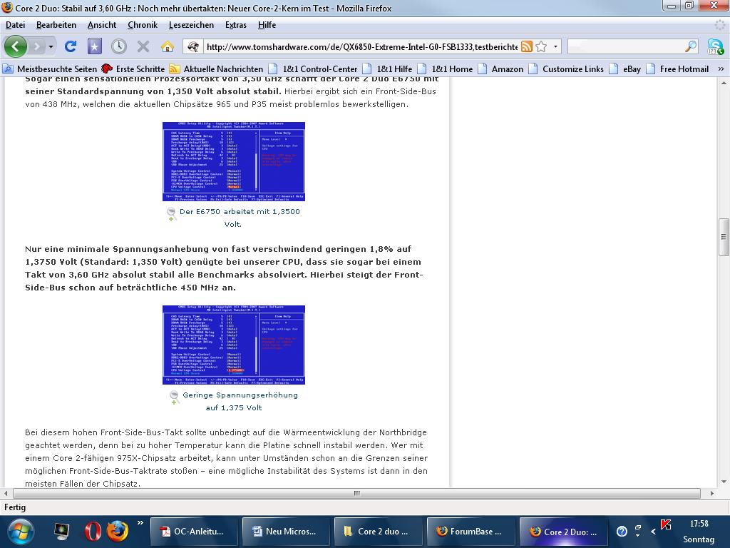The width and height of the screenshot is (730, 548).
Task: Click the Skype add-on toolbar icon
Action: [x=715, y=46]
